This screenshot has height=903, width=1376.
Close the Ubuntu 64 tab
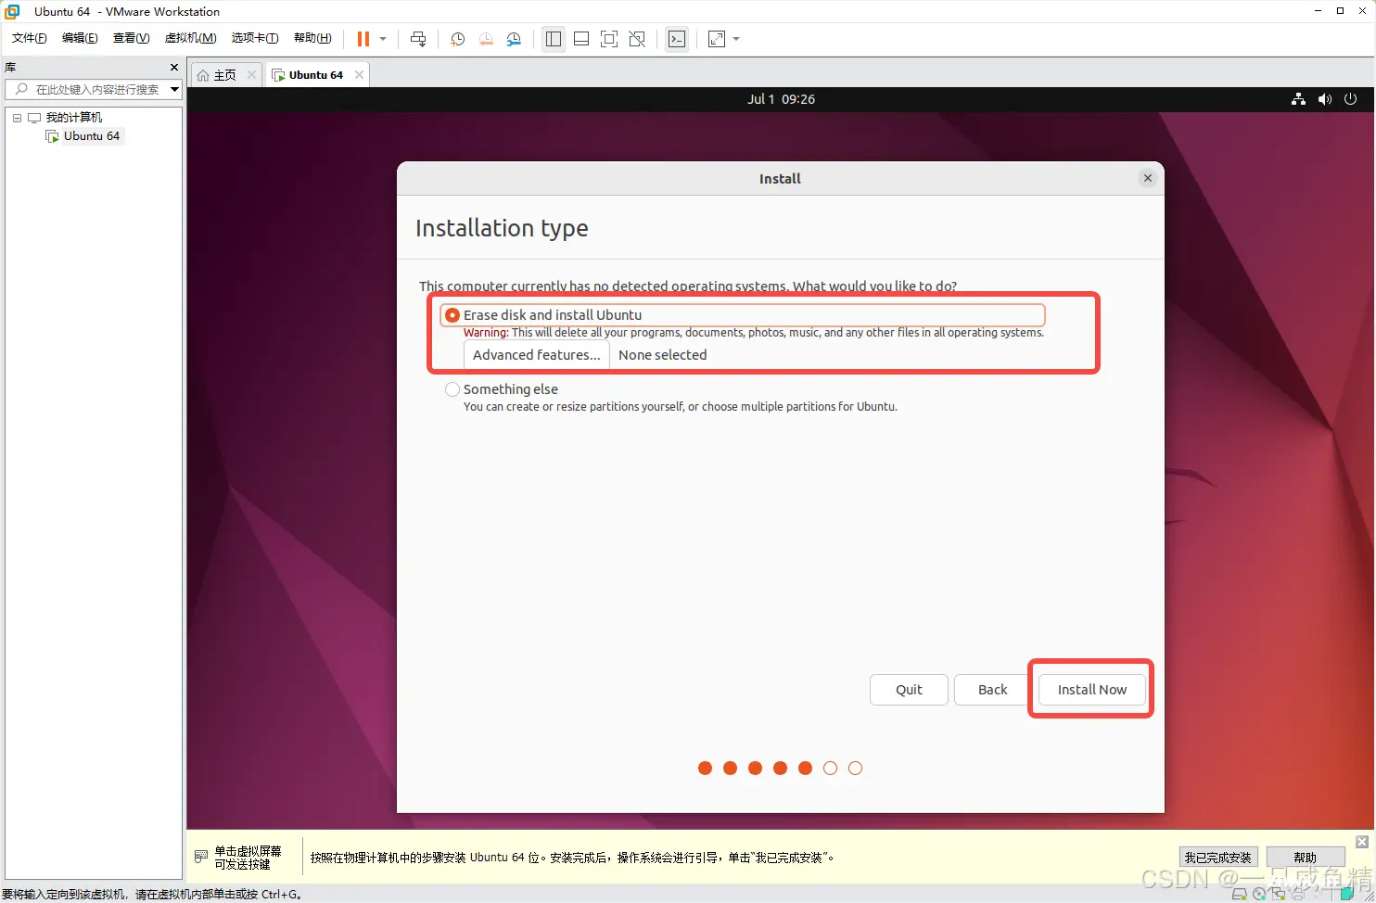click(360, 75)
